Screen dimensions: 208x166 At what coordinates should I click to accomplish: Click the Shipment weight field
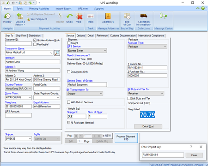click(77, 116)
